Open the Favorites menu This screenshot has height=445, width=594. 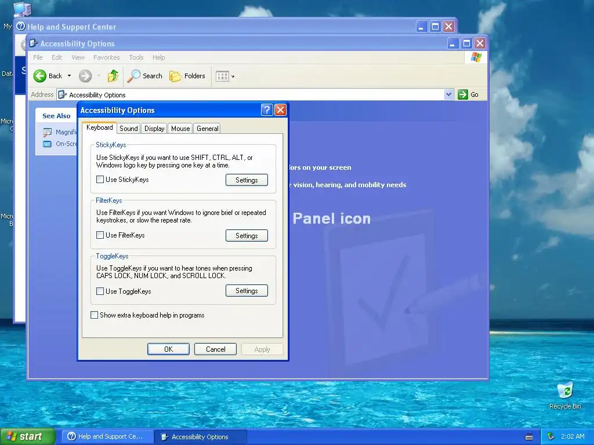(107, 57)
